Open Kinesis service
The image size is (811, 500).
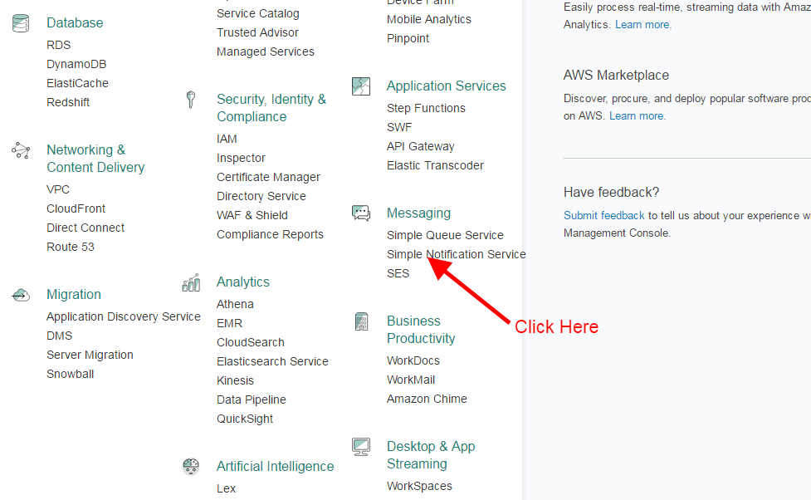click(236, 381)
